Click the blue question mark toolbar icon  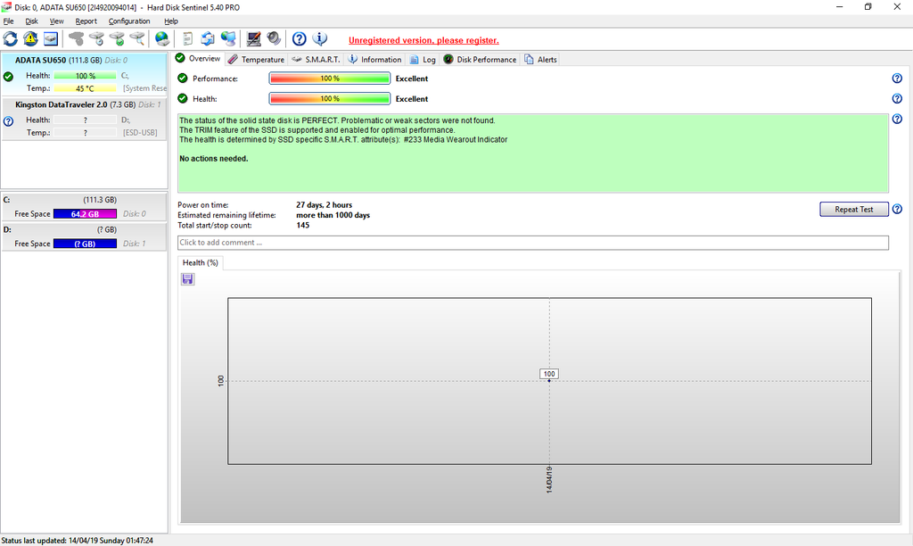coord(300,38)
